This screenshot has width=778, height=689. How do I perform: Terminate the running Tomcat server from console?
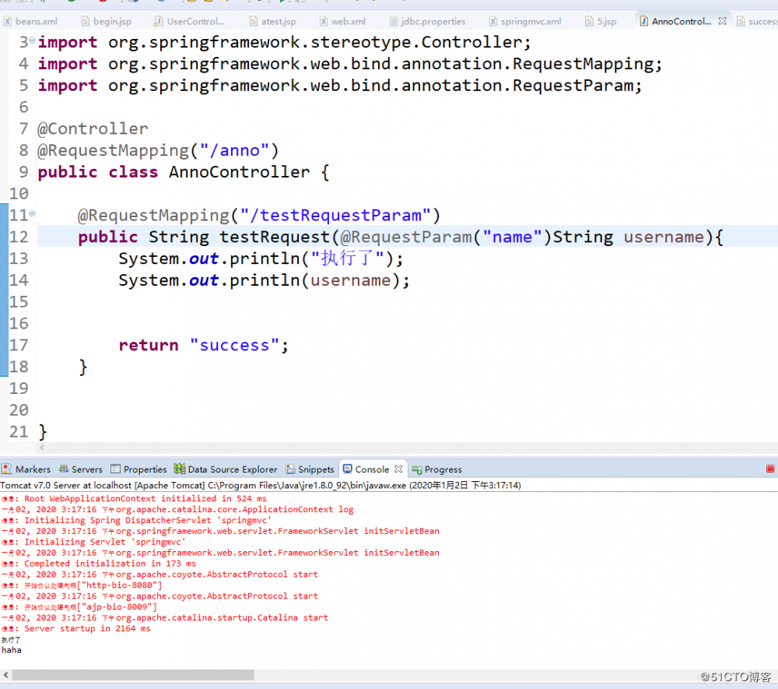coord(770,469)
